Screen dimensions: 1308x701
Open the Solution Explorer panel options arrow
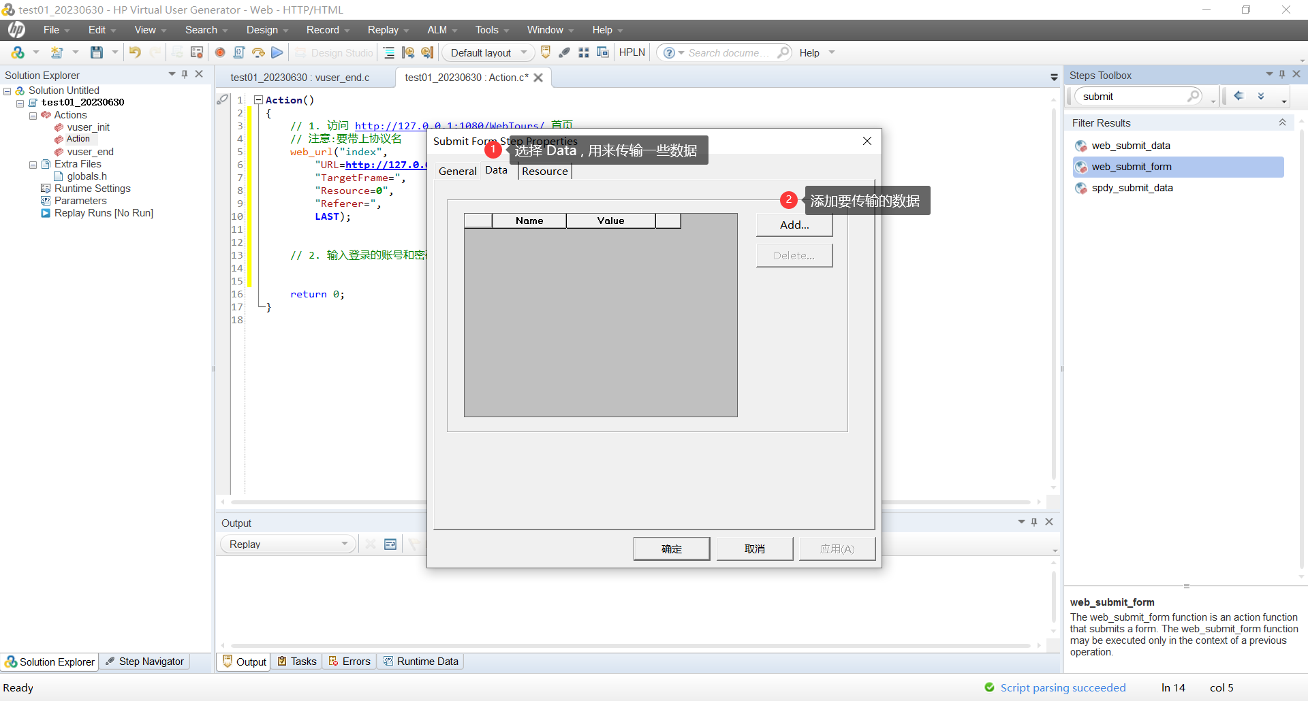pyautogui.click(x=172, y=74)
